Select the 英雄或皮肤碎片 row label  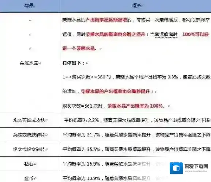pyautogui.click(x=29, y=134)
